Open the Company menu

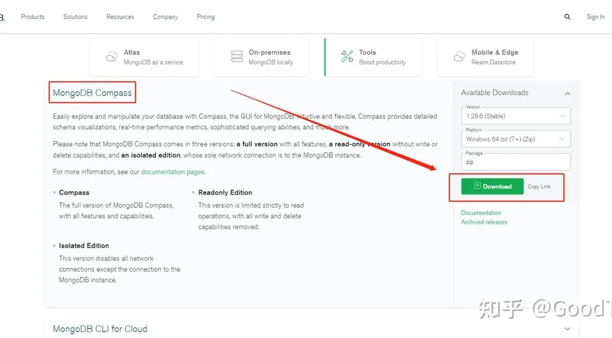166,17
